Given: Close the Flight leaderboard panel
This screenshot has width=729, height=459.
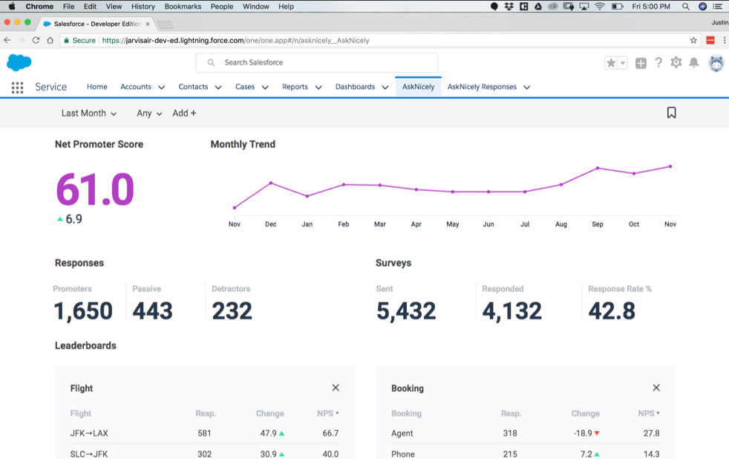Looking at the screenshot, I should (336, 387).
